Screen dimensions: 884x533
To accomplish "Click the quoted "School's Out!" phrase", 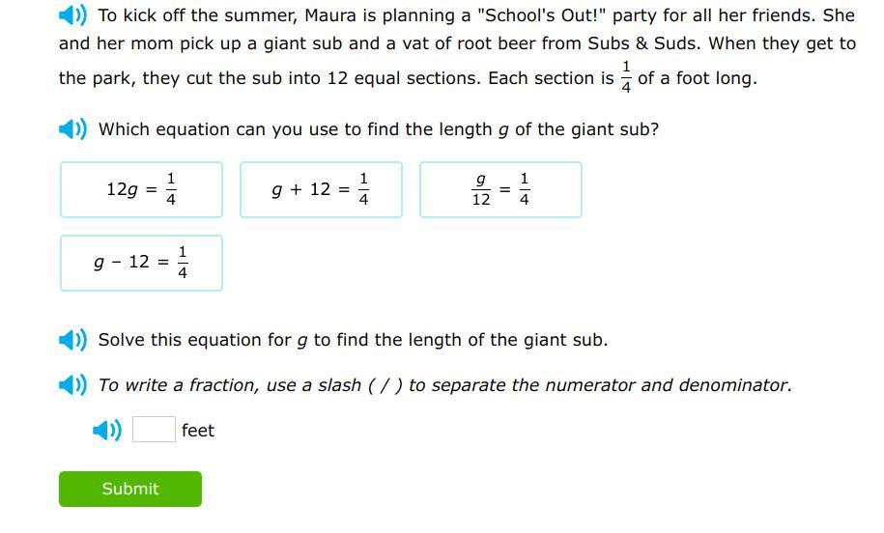I will (x=543, y=15).
